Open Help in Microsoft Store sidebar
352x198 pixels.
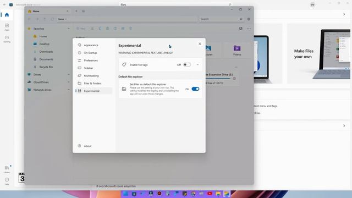click(x=7, y=181)
